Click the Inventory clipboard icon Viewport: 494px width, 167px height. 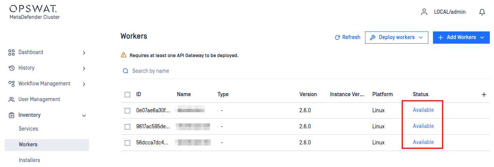pyautogui.click(x=12, y=115)
